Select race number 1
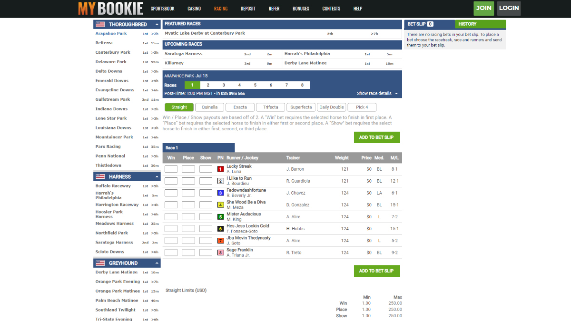The height and width of the screenshot is (321, 571). tap(192, 85)
